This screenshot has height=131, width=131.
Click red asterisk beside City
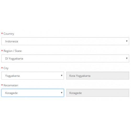coord(2,68)
